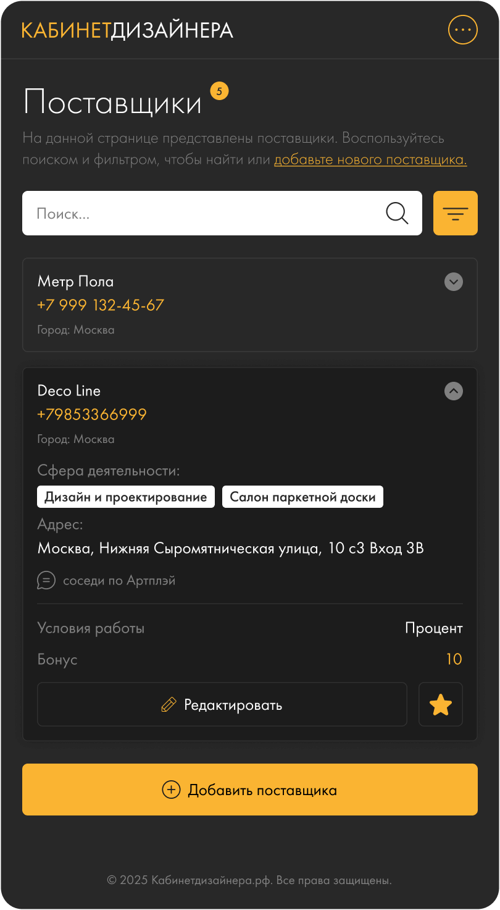Collapse the Deco Line supplier card
Image resolution: width=500 pixels, height=910 pixels.
[x=454, y=391]
